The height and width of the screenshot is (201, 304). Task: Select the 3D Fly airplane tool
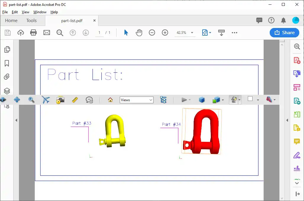pos(46,100)
